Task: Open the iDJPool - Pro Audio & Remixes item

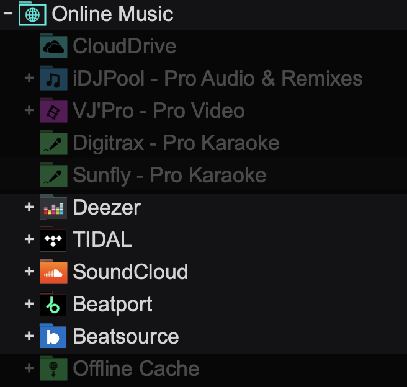Action: tap(217, 78)
